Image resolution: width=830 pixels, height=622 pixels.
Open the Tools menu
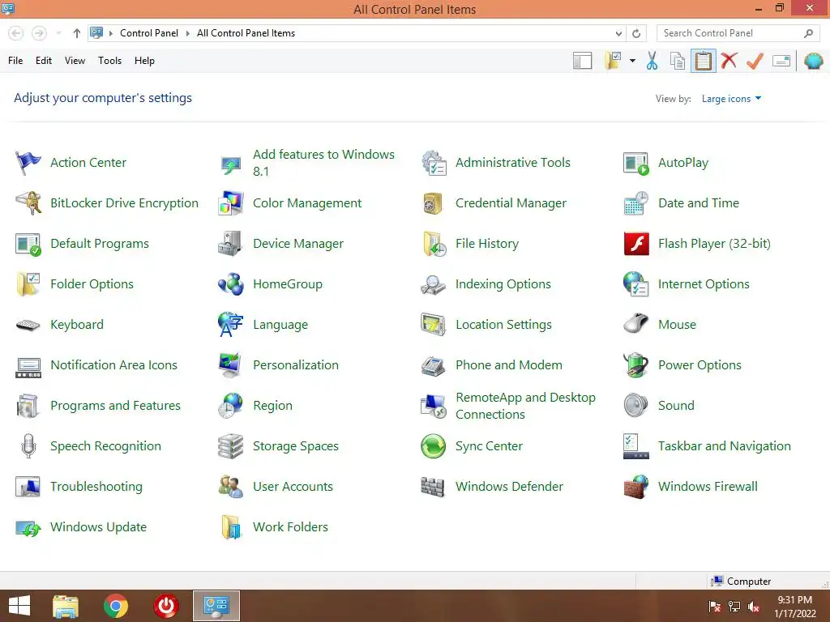109,61
